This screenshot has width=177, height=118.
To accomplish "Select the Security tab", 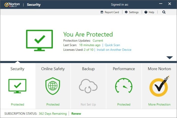I will point(17,69).
